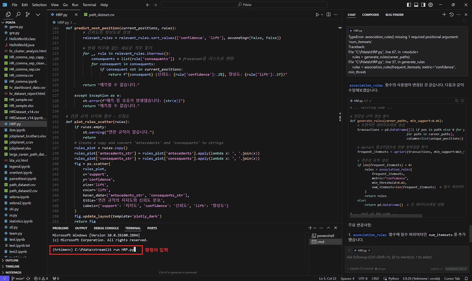This screenshot has width=472, height=281.
Task: Switch to the COMPOSER tab
Action: [371, 15]
